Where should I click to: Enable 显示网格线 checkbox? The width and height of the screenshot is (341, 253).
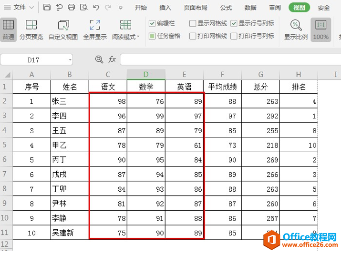[x=193, y=23]
